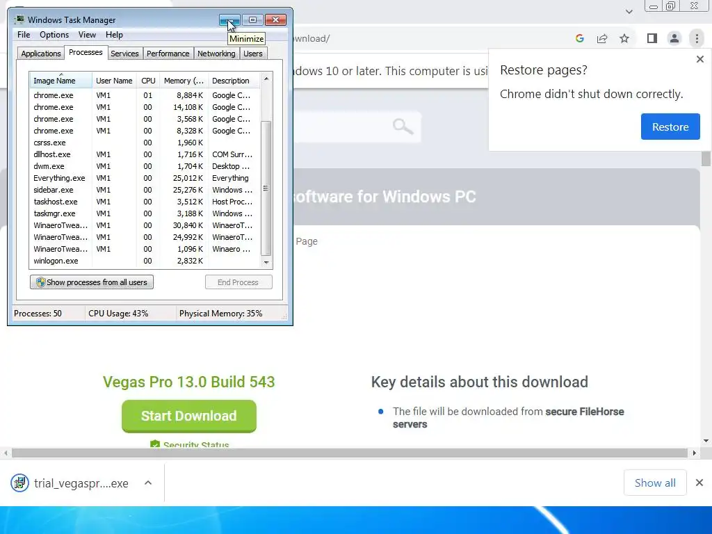Click the Start Download button
This screenshot has height=534, width=712.
point(189,416)
